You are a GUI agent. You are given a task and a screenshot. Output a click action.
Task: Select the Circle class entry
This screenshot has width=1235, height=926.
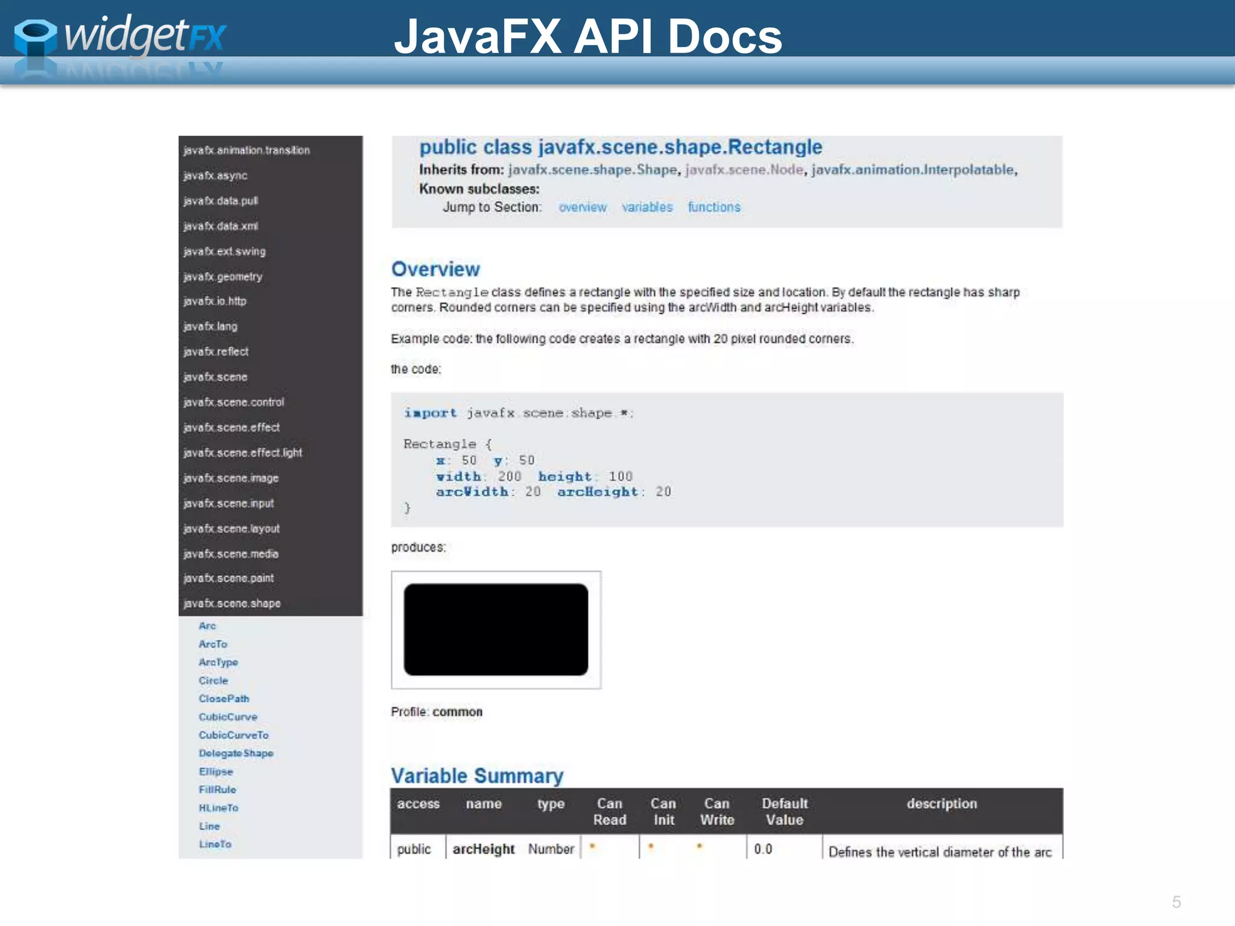click(213, 681)
